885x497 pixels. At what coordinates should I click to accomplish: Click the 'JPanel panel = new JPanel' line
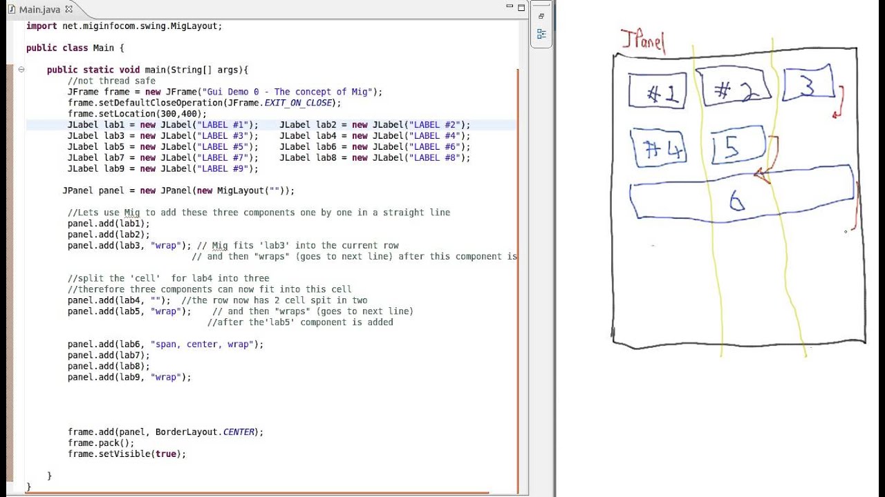click(178, 191)
